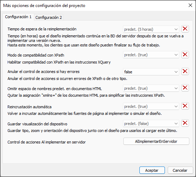196x177 pixels.
Task: Click the predet. (5 horas) value field
Action: click(151, 29)
